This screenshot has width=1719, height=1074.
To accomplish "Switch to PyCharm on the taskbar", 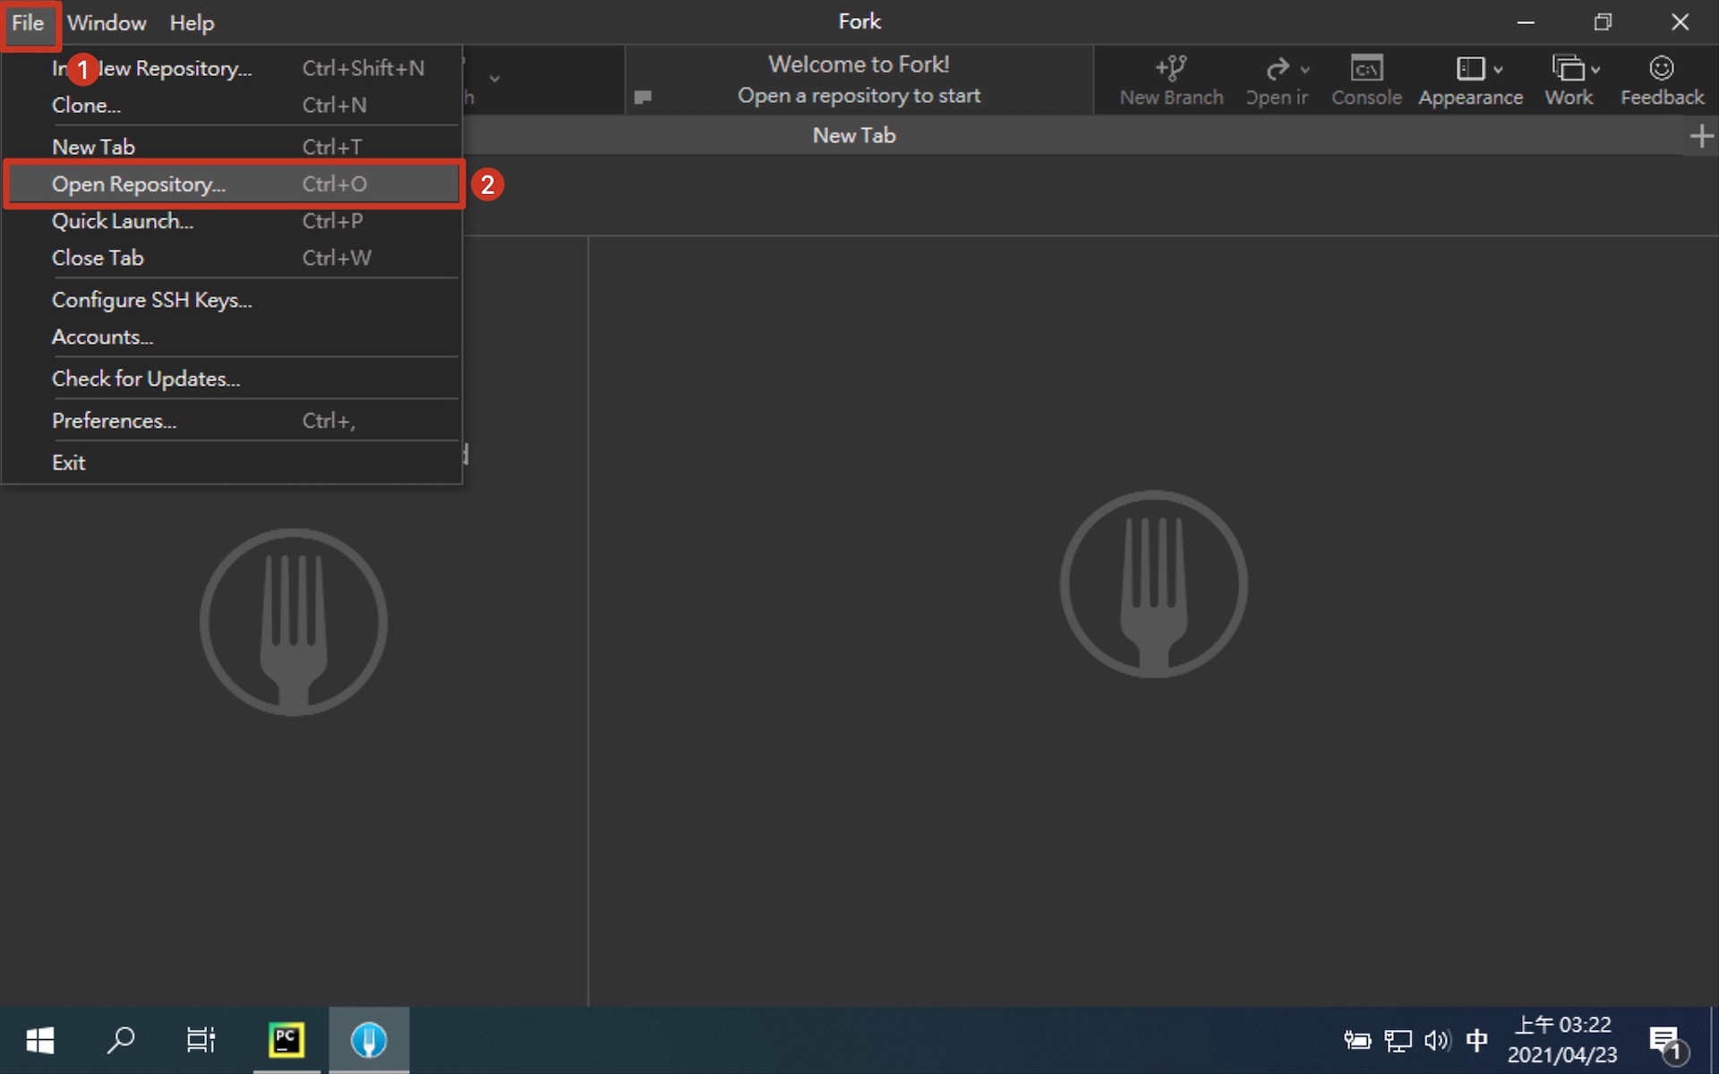I will pos(286,1040).
